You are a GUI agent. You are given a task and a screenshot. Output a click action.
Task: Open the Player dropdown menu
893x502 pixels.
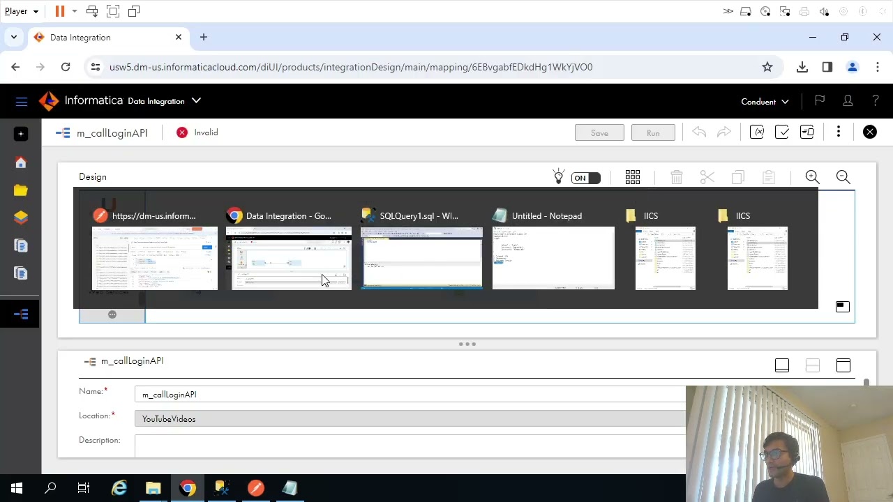[22, 11]
